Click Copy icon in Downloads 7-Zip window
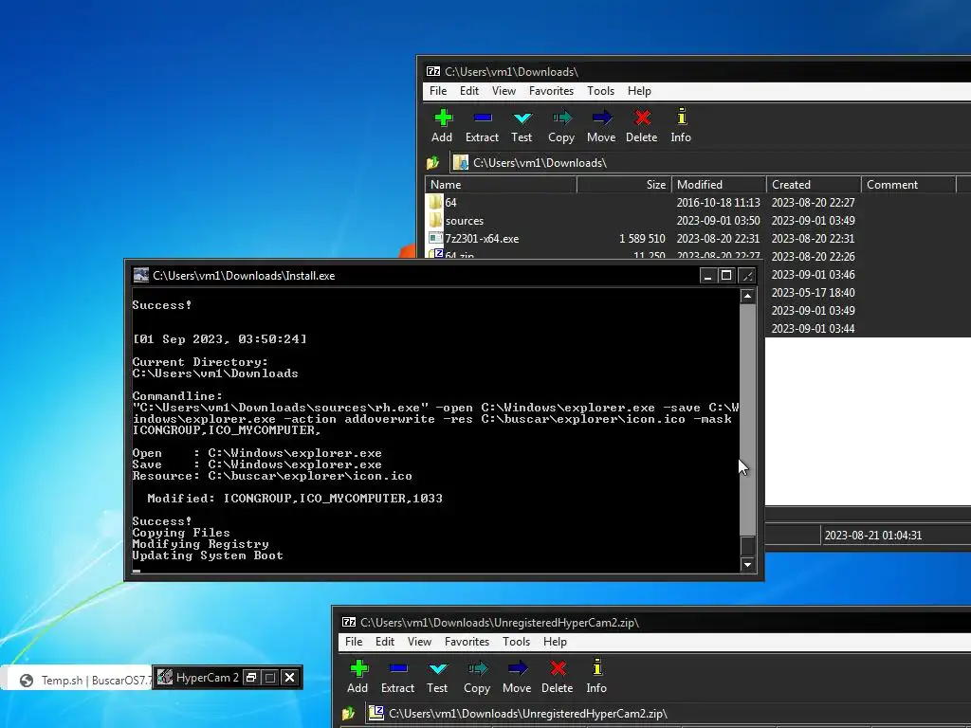 (x=561, y=118)
